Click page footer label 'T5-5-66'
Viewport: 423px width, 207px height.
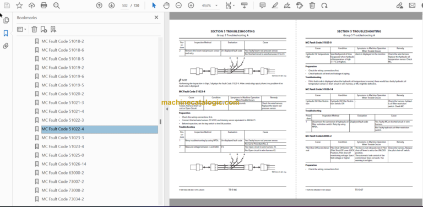tap(232, 190)
